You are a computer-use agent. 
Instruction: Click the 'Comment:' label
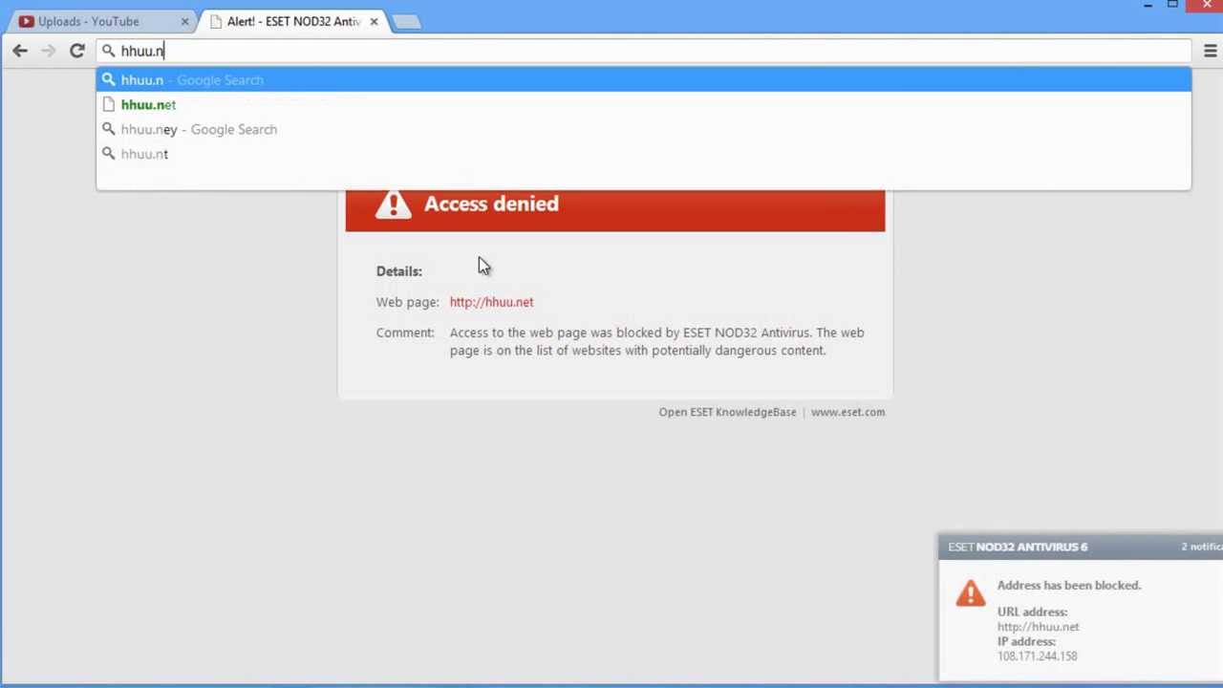tap(405, 333)
